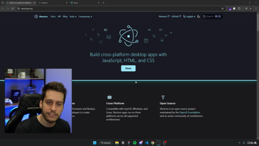Click the Pesquisar taskbar search box
259x146 pixels.
click(106, 143)
